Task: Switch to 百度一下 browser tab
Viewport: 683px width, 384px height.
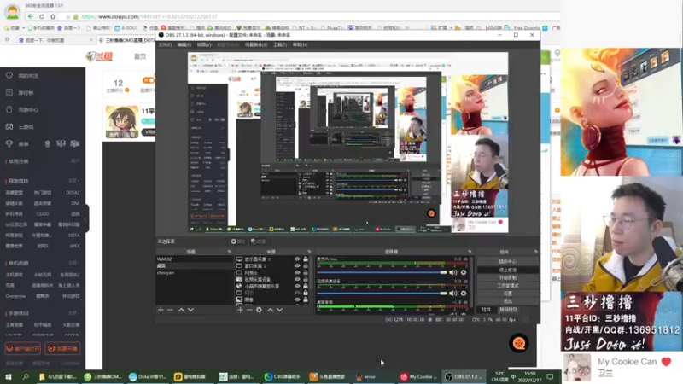Action: [55, 40]
